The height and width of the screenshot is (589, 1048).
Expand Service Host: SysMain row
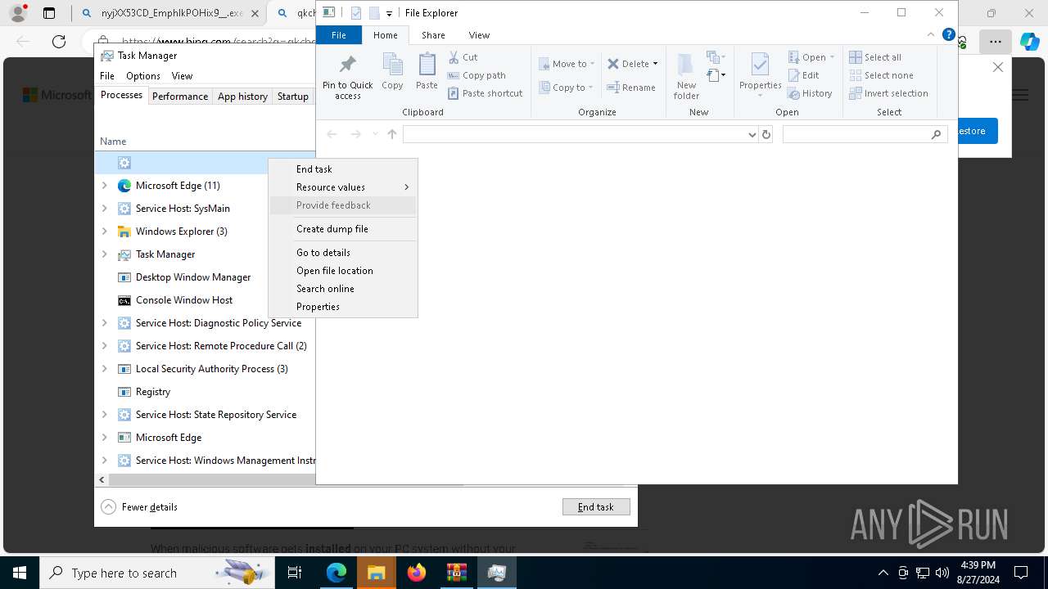[x=105, y=209]
